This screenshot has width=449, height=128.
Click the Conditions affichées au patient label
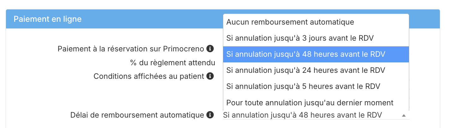point(149,76)
